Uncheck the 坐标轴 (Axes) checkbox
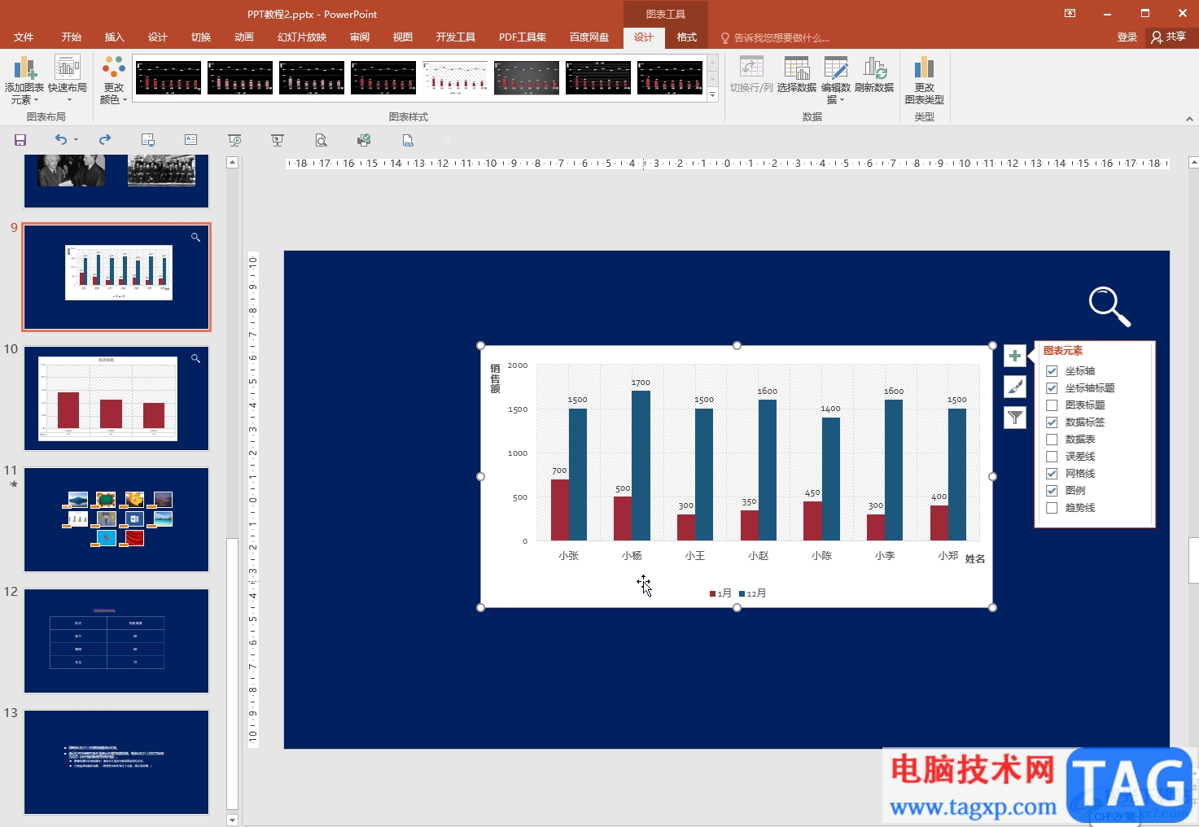 [1052, 371]
